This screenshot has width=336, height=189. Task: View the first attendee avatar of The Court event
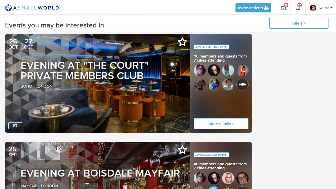tap(200, 70)
